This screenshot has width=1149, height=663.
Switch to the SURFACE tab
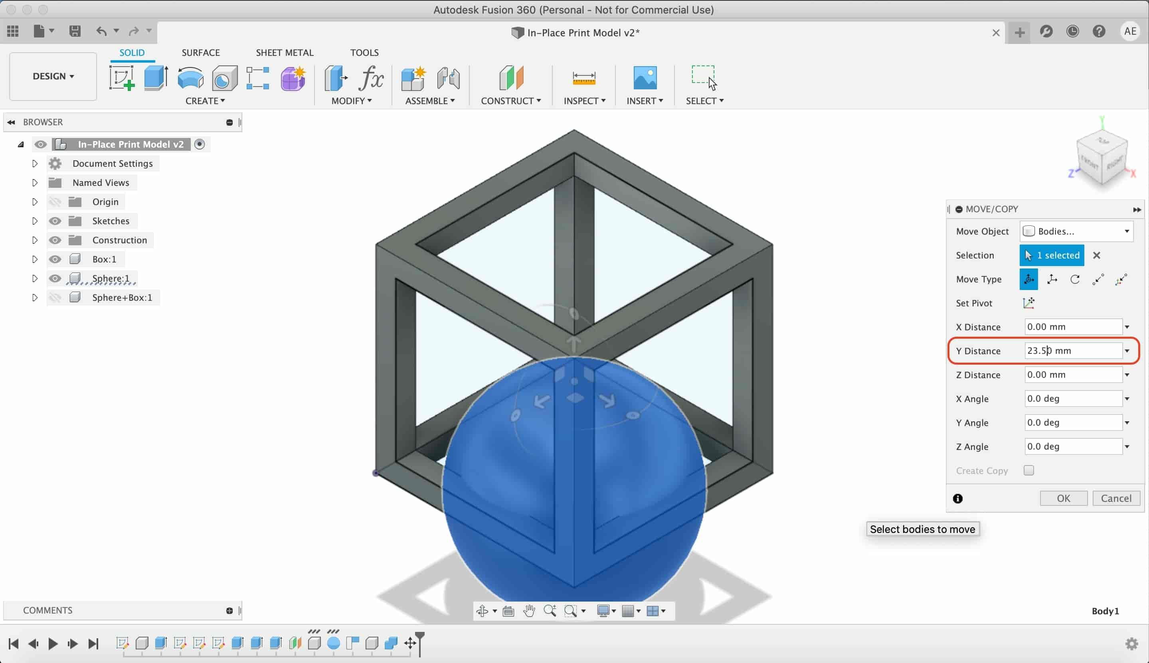201,52
